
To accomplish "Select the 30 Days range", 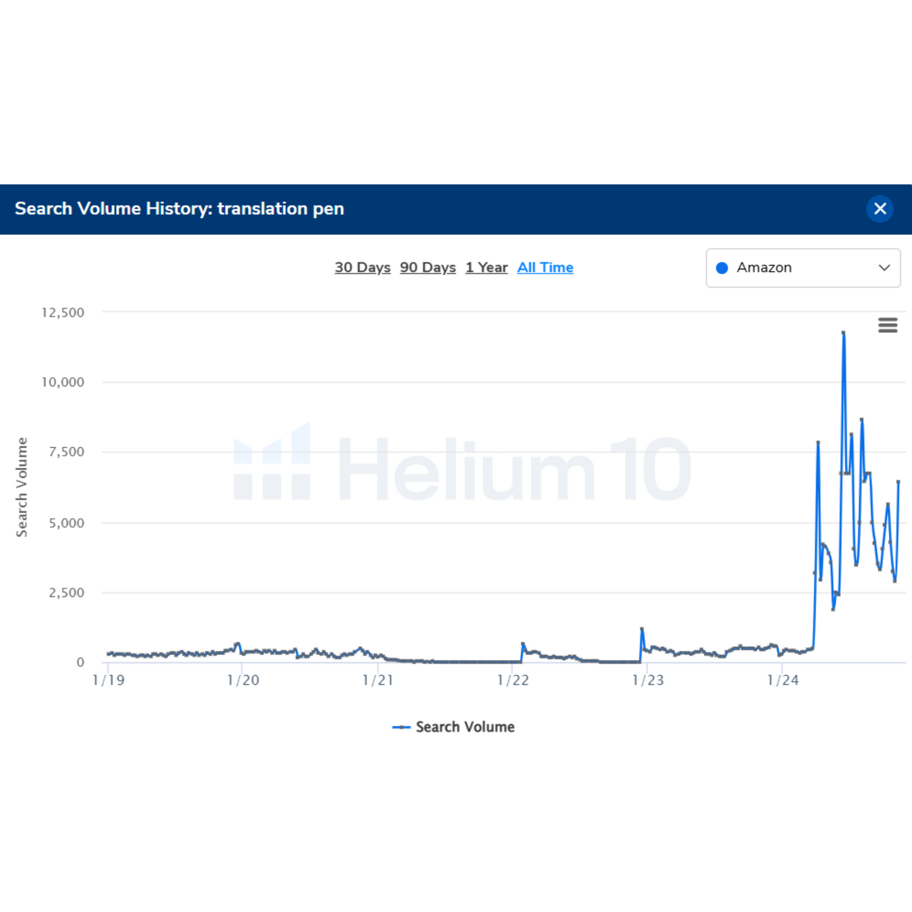I will coord(362,268).
